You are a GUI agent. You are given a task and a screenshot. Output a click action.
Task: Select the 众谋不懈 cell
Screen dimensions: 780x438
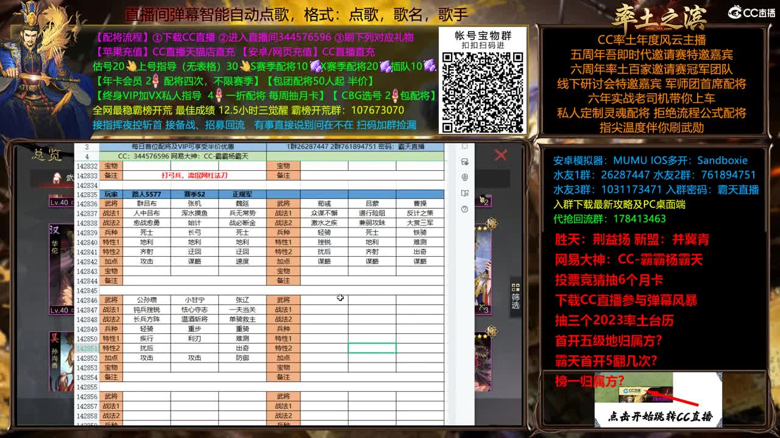(324, 214)
